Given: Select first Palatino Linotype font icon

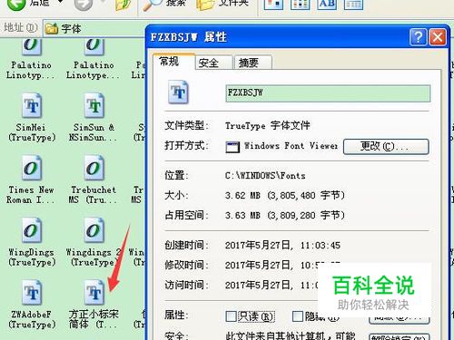Looking at the screenshot, I should 32,47.
